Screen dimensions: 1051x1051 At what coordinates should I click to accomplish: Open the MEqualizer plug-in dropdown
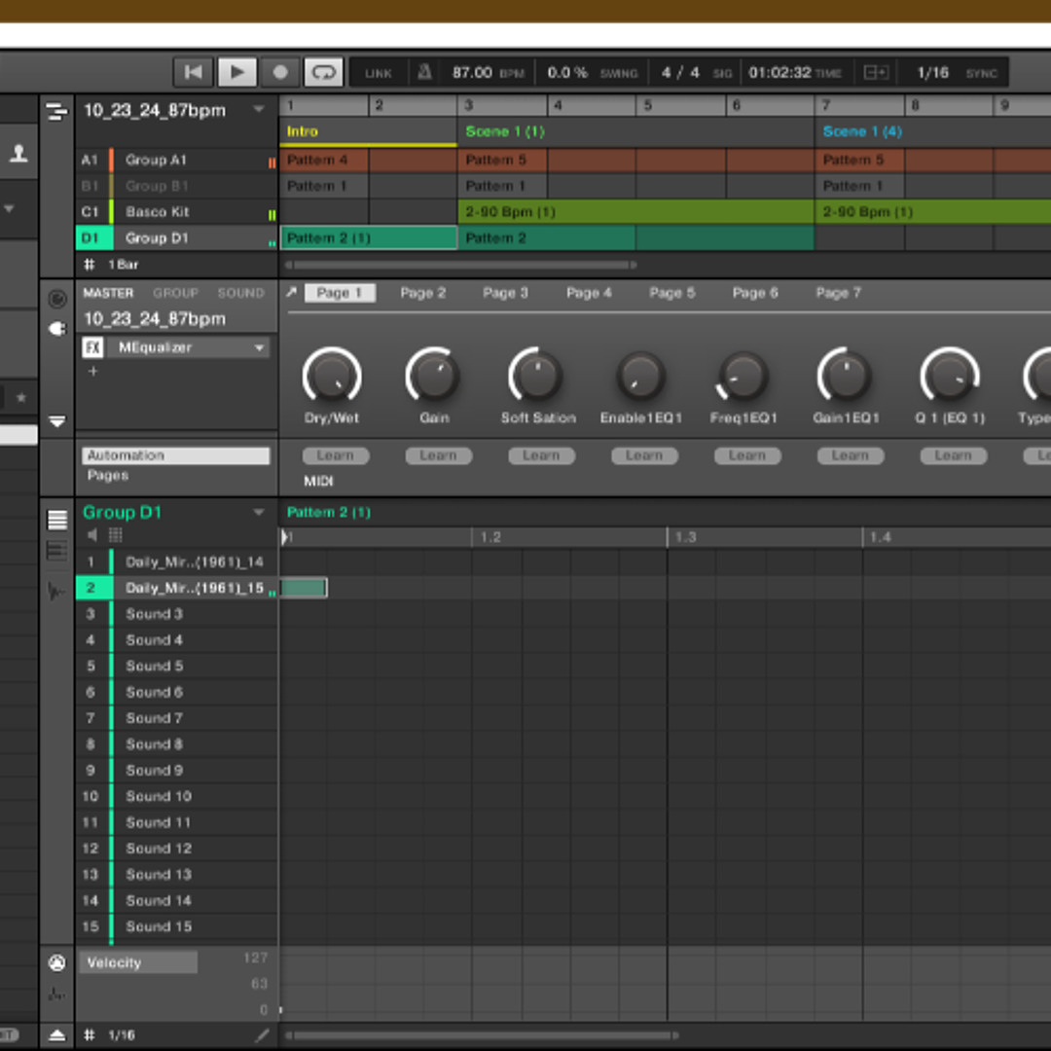[x=259, y=347]
